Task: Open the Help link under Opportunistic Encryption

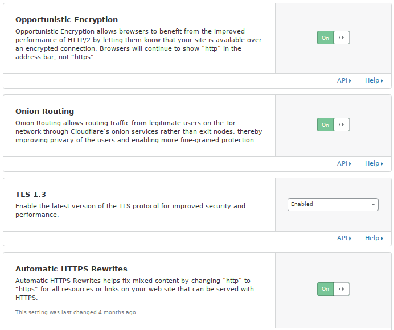Action: point(372,81)
